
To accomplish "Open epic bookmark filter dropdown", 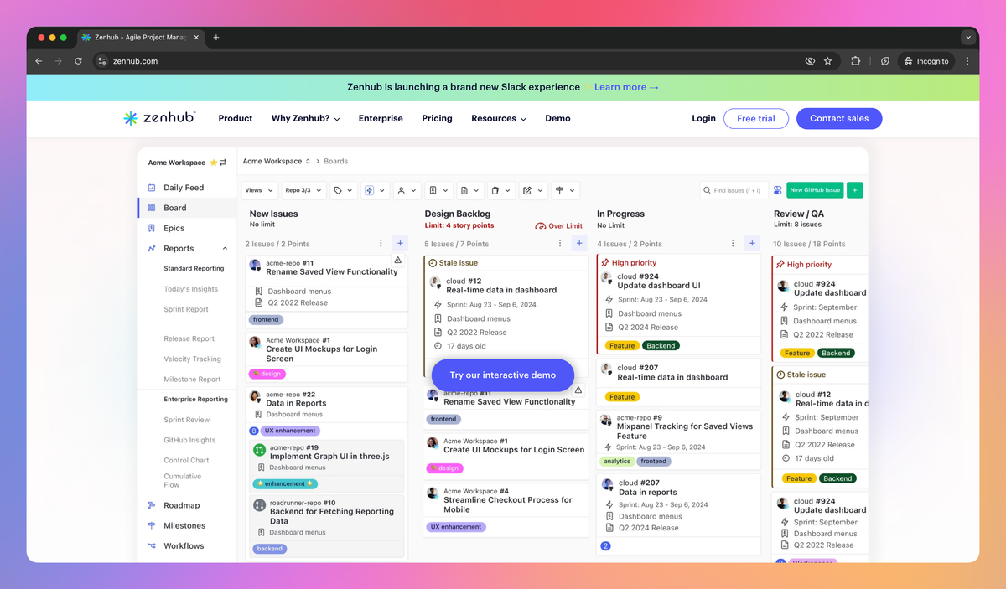I will pyautogui.click(x=438, y=190).
